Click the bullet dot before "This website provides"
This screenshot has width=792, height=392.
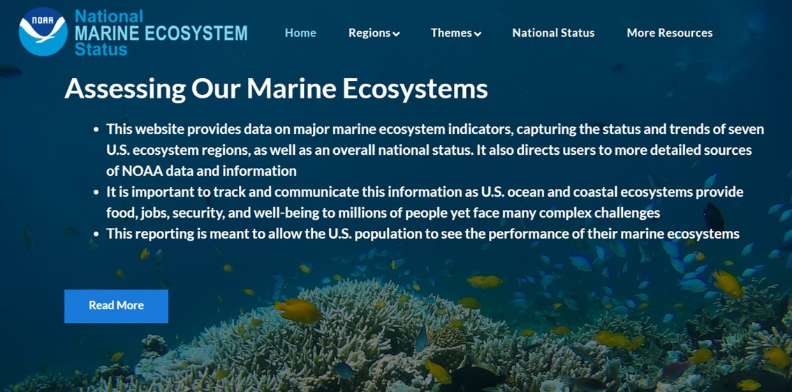point(96,130)
